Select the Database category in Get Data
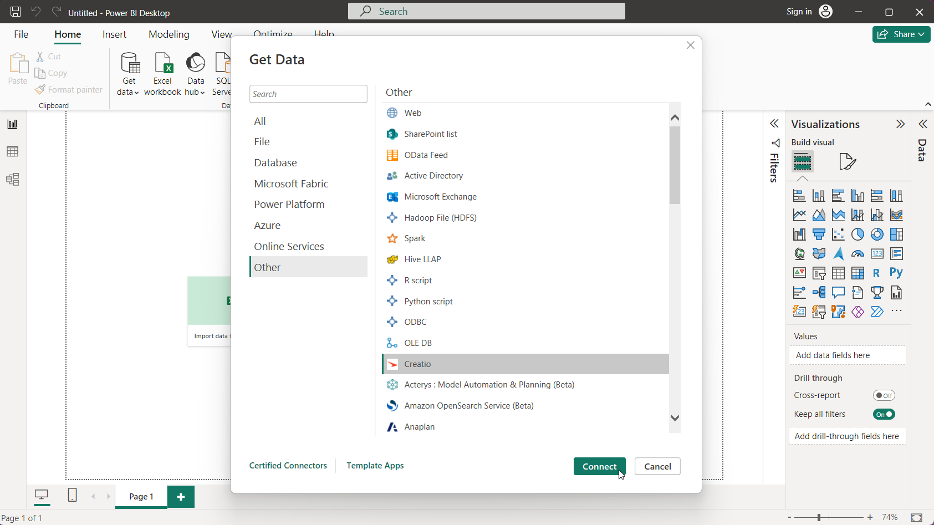Viewport: 934px width, 525px height. click(x=308, y=163)
